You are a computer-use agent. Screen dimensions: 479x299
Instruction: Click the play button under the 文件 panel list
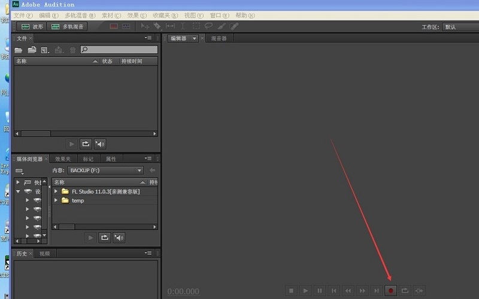pos(71,144)
